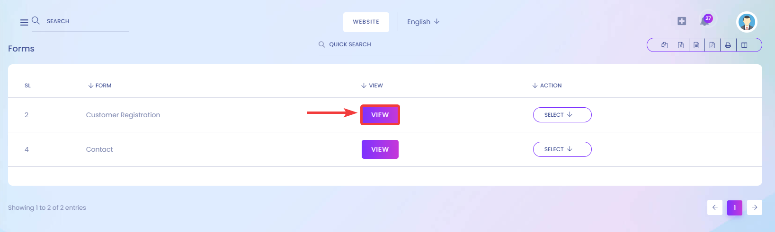The image size is (775, 232).
Task: Open the user profile avatar
Action: coord(747,22)
